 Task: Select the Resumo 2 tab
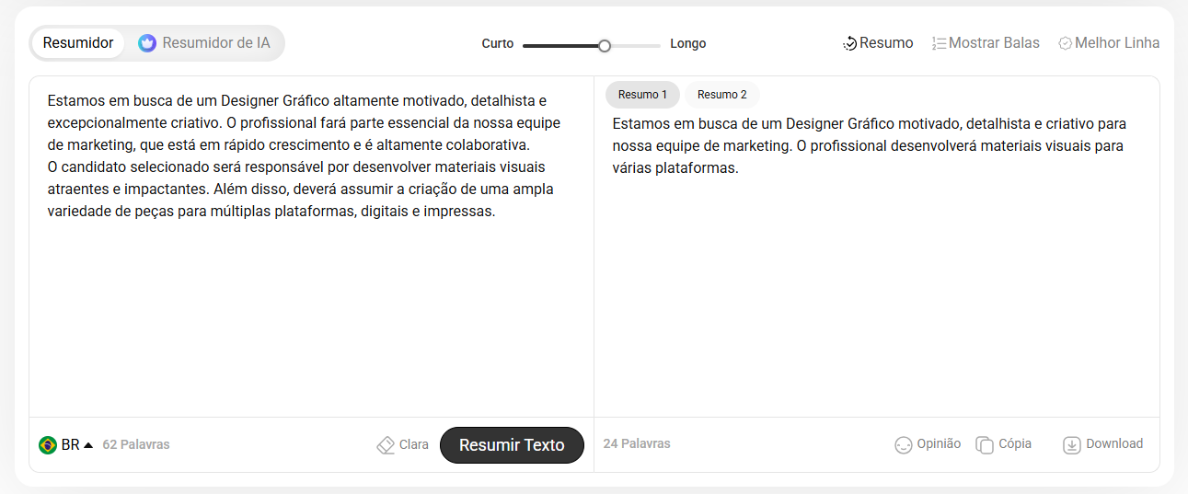point(721,95)
